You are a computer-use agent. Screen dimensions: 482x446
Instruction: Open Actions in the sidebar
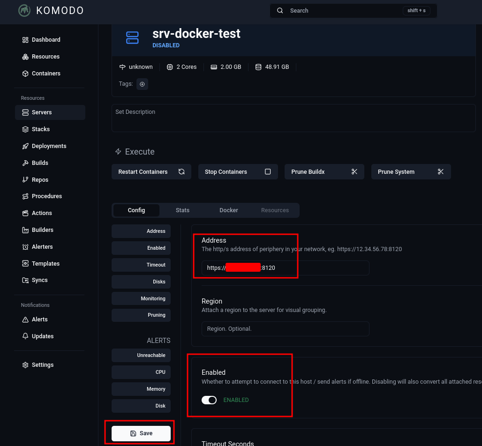[x=37, y=213]
